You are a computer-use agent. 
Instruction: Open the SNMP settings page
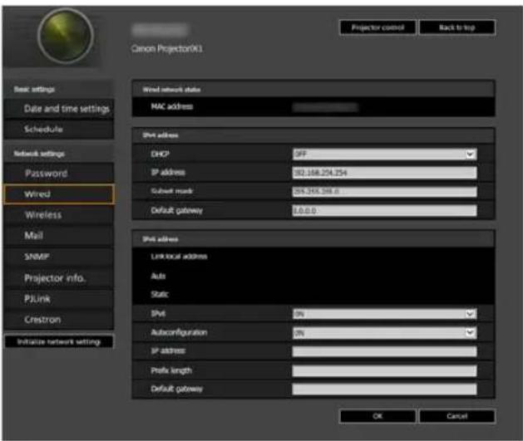(x=59, y=257)
